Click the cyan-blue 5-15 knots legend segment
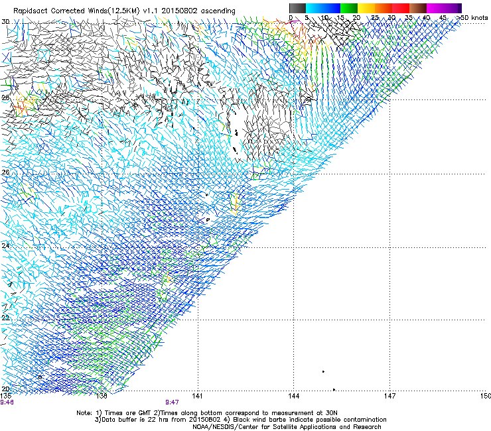Image resolution: width=491 pixels, height=431 pixels. (323, 8)
